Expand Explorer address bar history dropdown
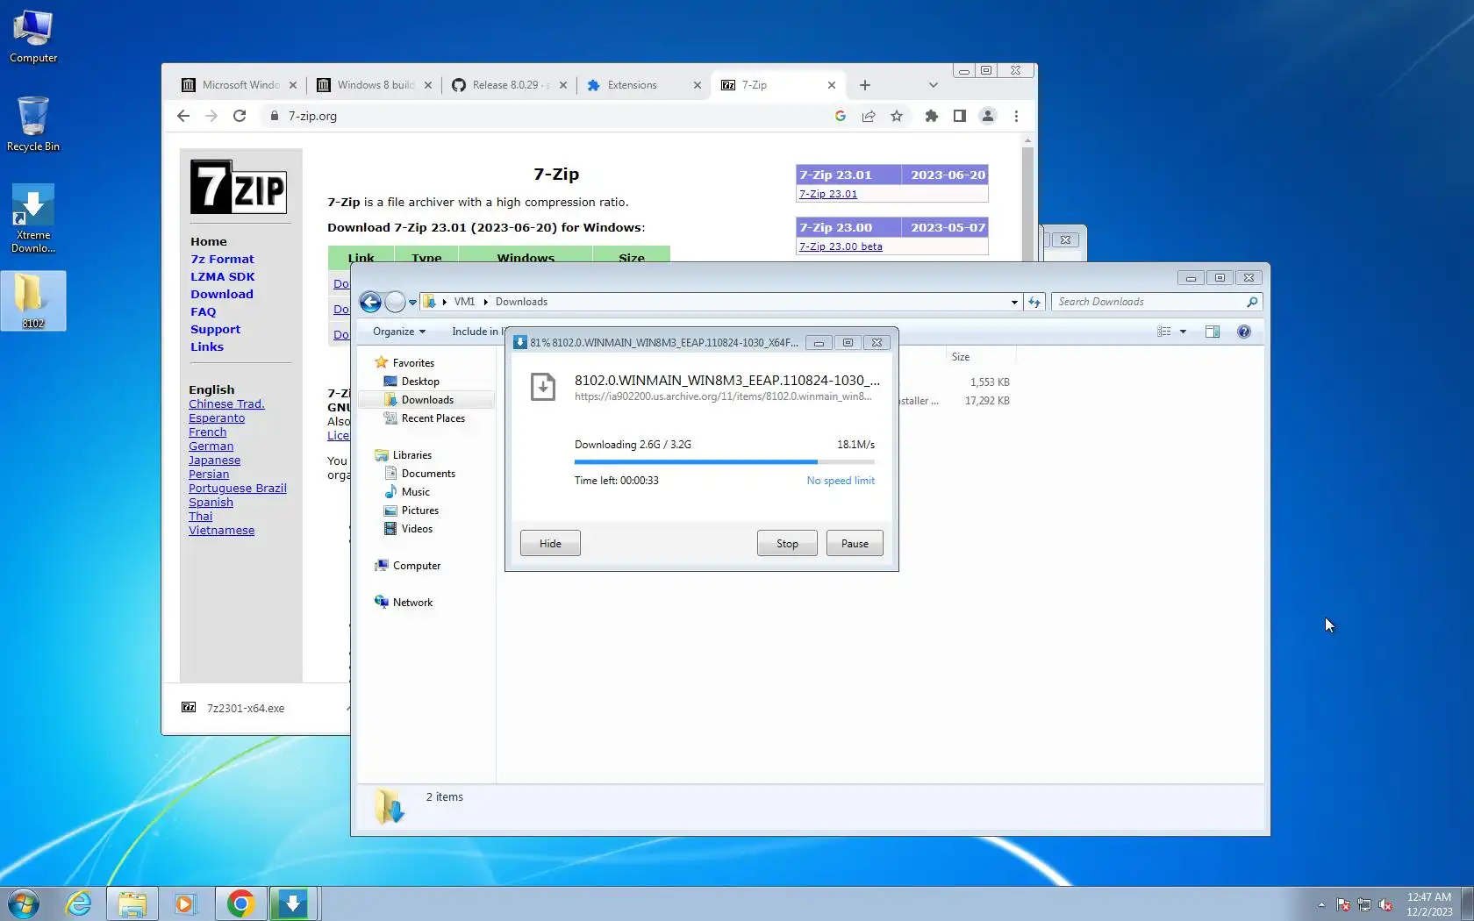1474x921 pixels. [x=1014, y=302]
